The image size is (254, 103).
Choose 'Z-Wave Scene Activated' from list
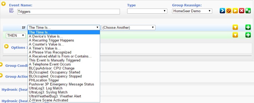[48, 100]
